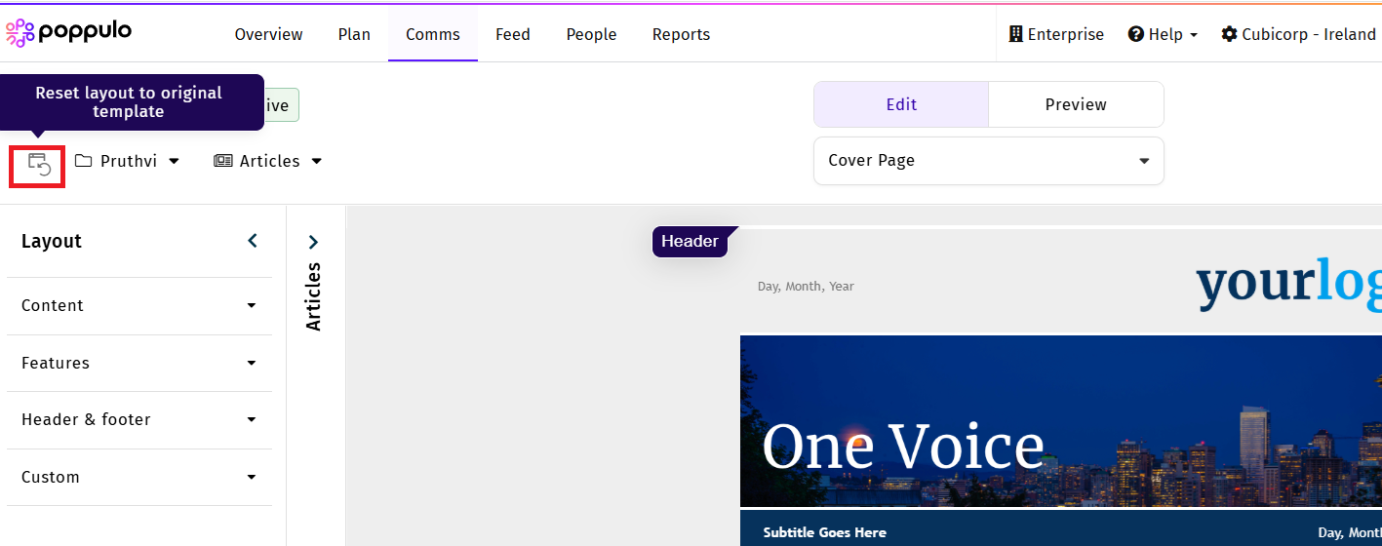Screen dimensions: 1382x546
Task: Click the Enterprise building icon
Action: [x=1015, y=34]
